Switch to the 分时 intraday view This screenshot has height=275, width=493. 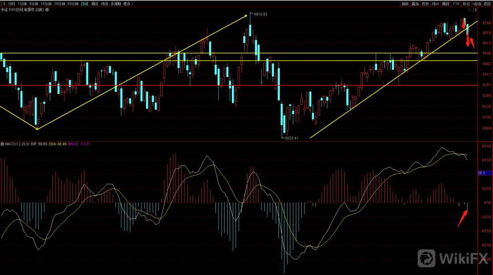coord(11,4)
